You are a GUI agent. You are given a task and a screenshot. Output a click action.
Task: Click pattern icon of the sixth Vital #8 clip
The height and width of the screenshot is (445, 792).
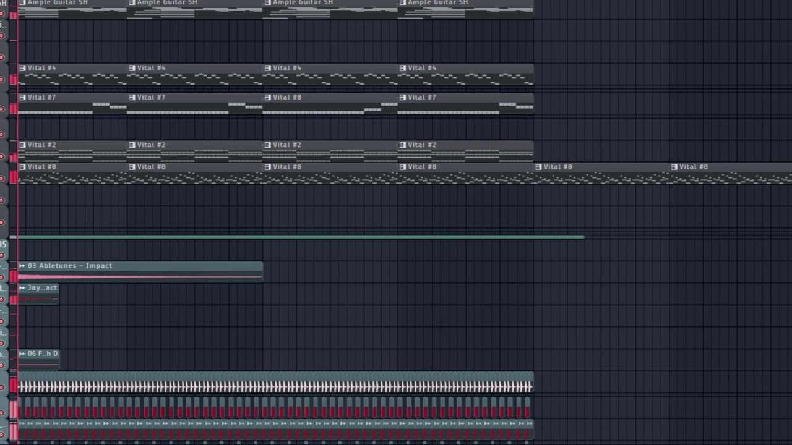click(674, 167)
